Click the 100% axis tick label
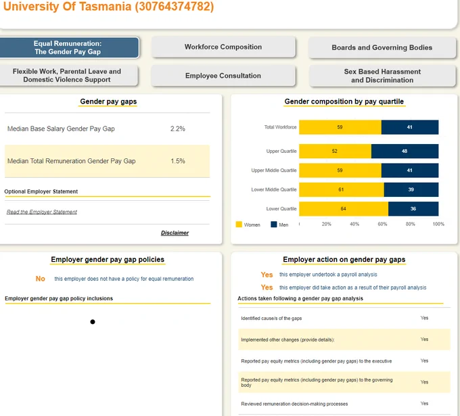This screenshot has height=416, width=460. click(438, 224)
